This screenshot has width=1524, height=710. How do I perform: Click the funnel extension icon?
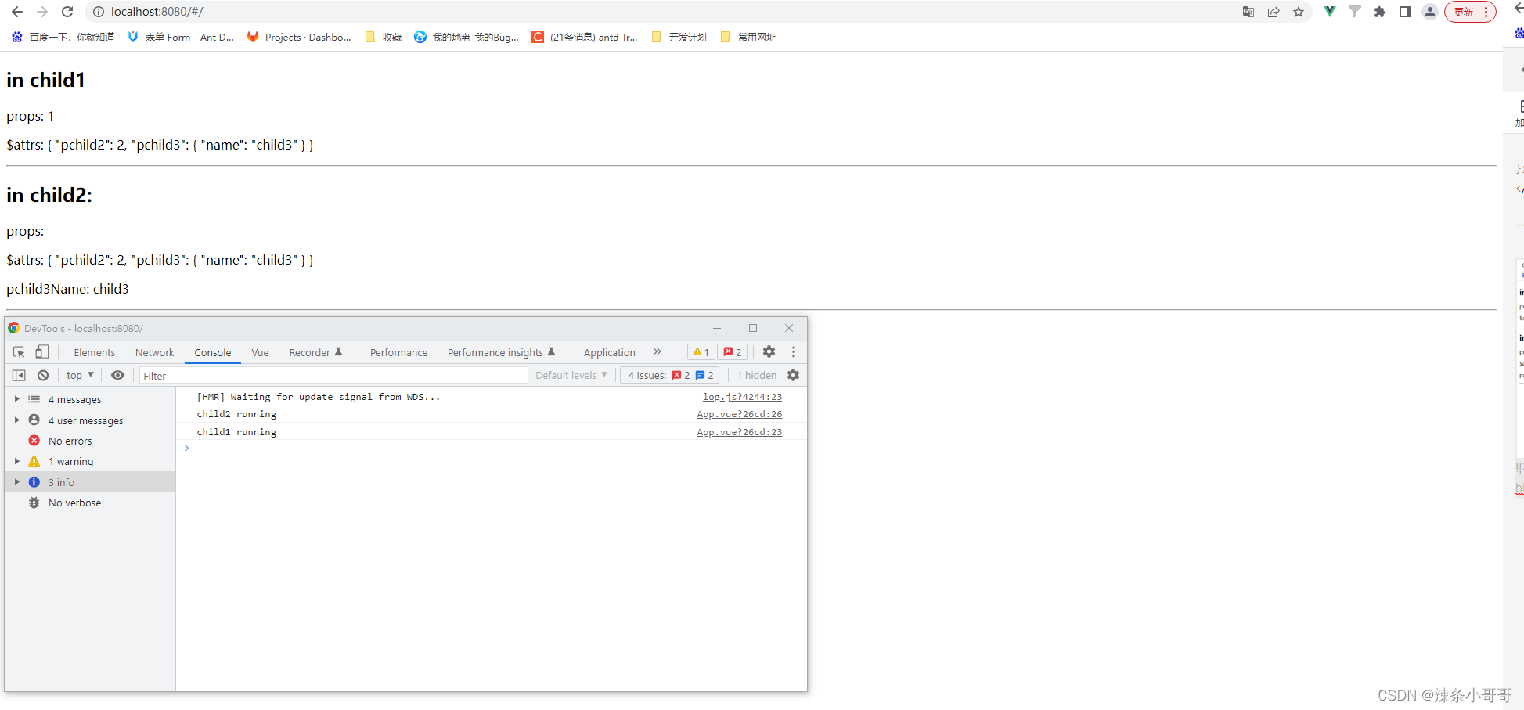pyautogui.click(x=1354, y=12)
